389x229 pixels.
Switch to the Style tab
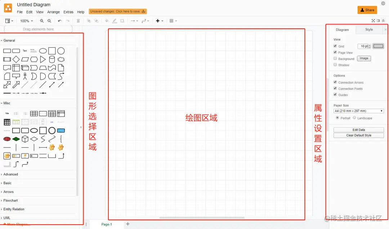pyautogui.click(x=369, y=29)
